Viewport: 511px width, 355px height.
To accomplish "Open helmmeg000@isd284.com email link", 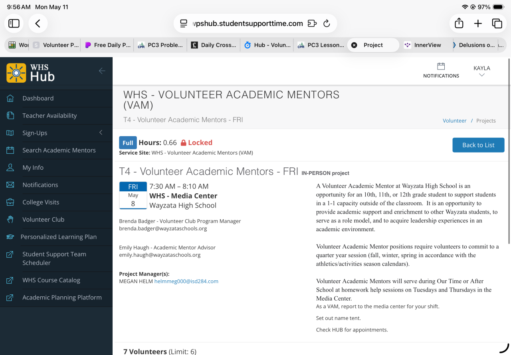I will (x=186, y=281).
